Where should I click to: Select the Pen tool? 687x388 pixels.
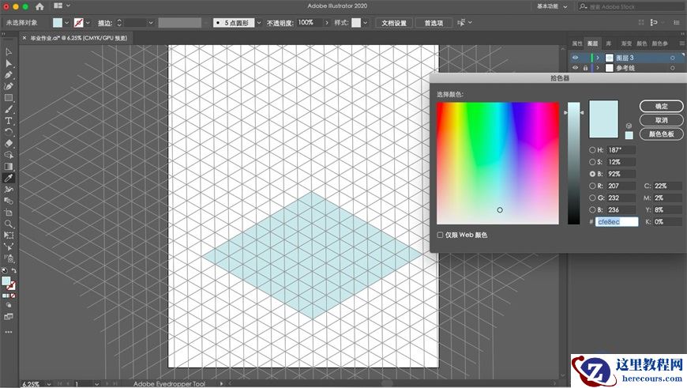[9, 75]
